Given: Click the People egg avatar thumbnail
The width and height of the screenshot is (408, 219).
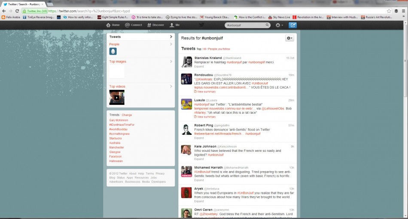Looking at the screenshot, I should click(x=113, y=51).
